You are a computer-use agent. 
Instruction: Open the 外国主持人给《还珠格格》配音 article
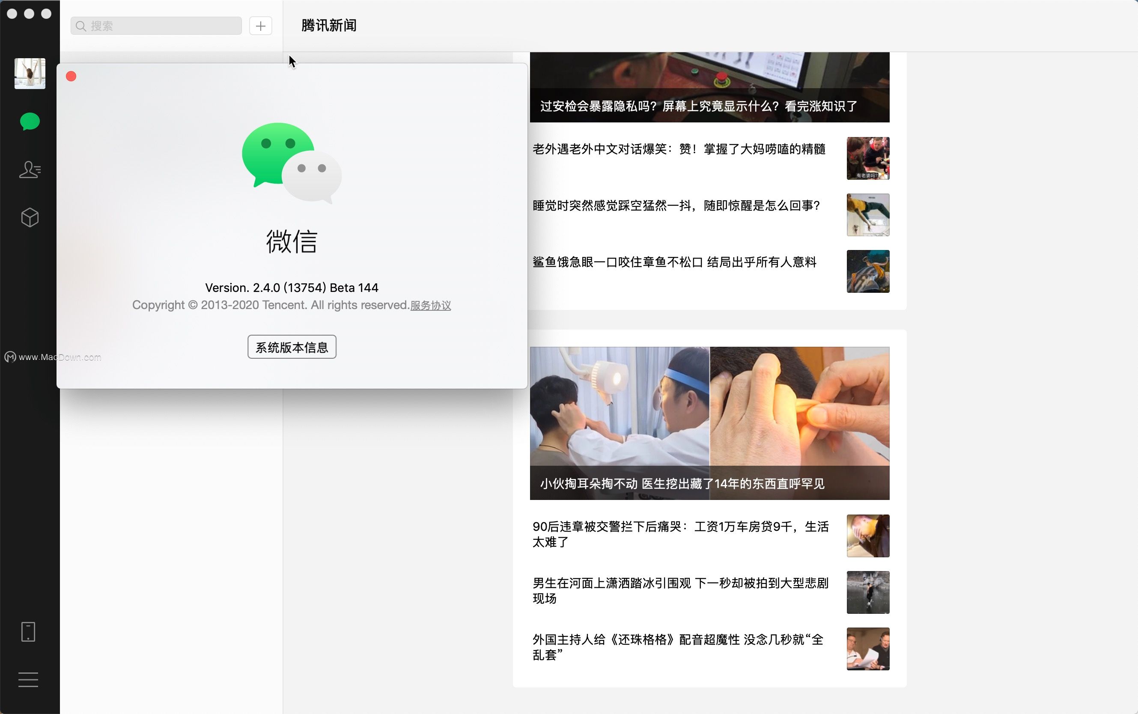pos(678,647)
